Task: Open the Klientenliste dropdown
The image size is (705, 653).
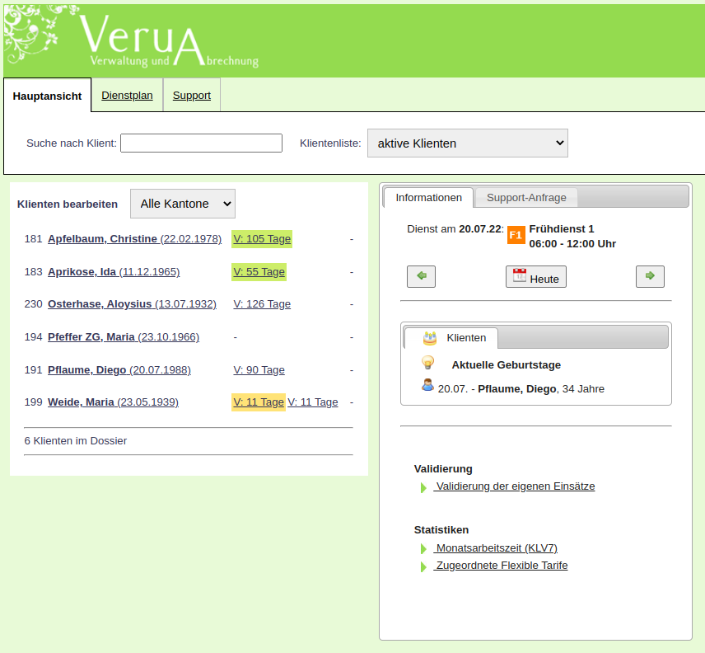Action: coord(467,143)
